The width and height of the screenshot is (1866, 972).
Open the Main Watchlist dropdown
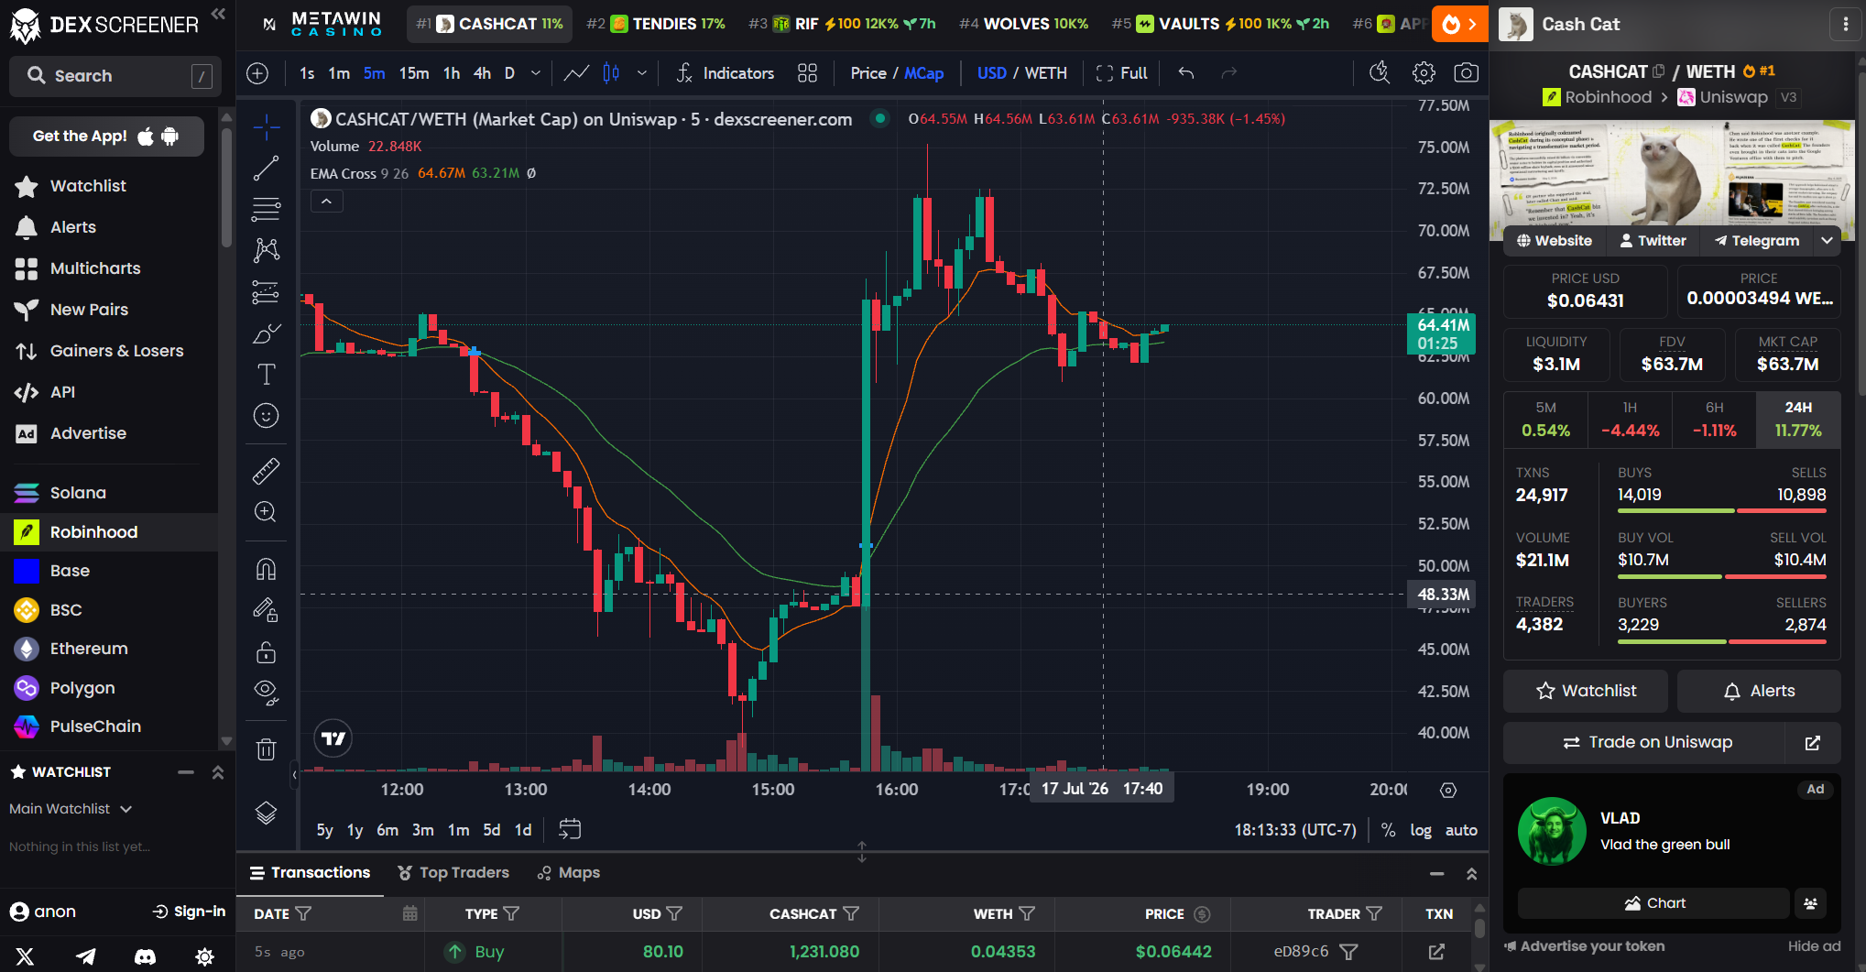click(71, 809)
